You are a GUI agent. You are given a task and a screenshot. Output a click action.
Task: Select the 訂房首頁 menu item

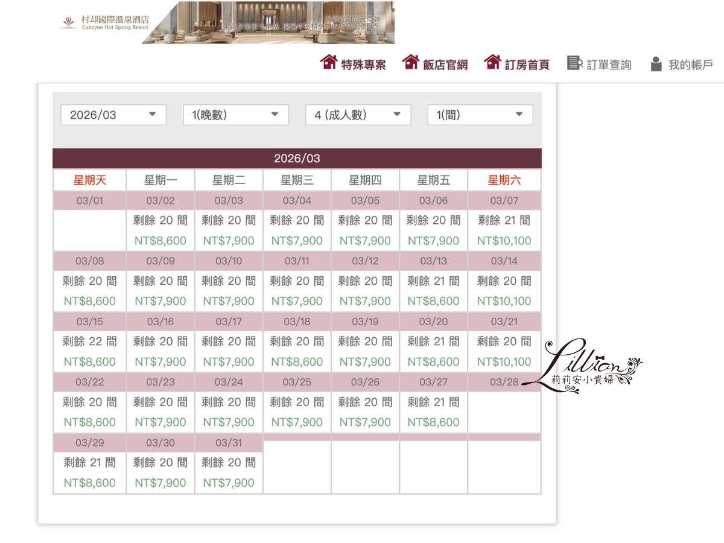click(x=528, y=63)
